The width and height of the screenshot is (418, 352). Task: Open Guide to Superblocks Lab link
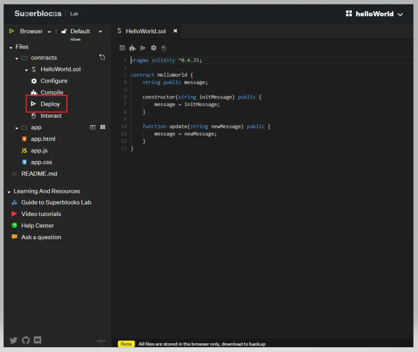tap(56, 203)
